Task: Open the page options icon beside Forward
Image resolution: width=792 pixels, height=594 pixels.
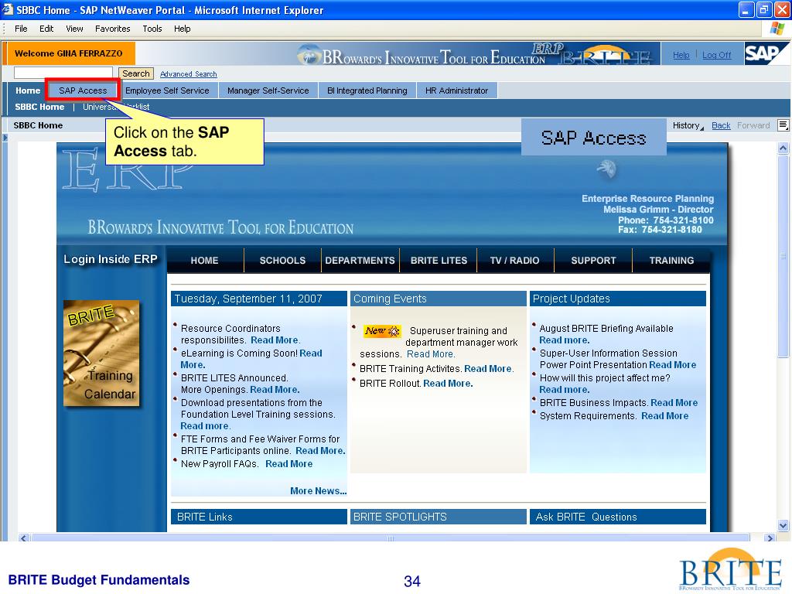Action: [783, 125]
